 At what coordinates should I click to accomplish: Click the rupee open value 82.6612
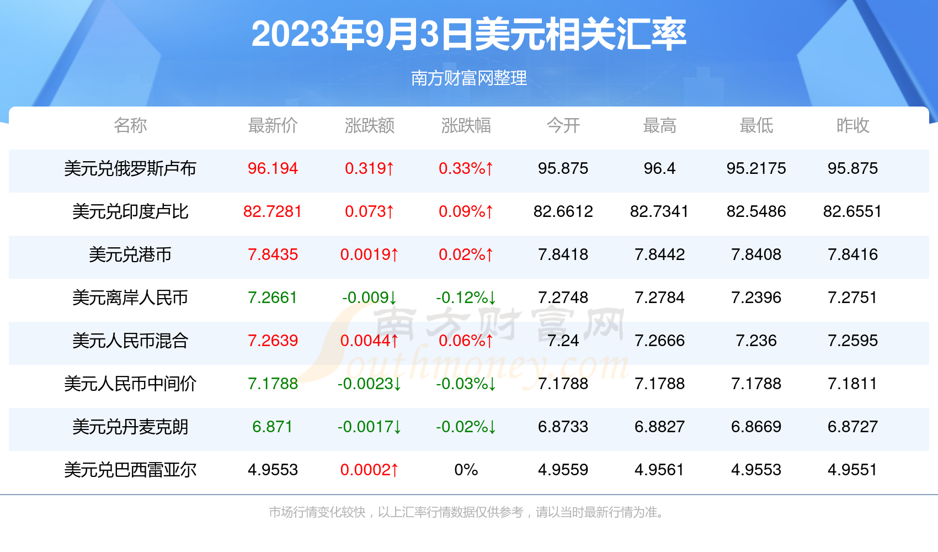[x=563, y=211]
